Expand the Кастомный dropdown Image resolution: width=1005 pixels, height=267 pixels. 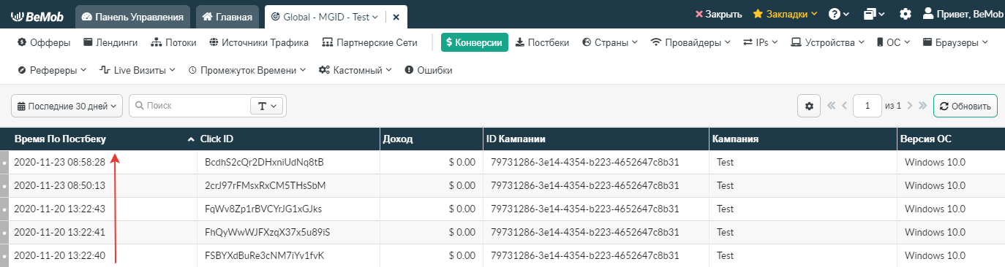355,71
